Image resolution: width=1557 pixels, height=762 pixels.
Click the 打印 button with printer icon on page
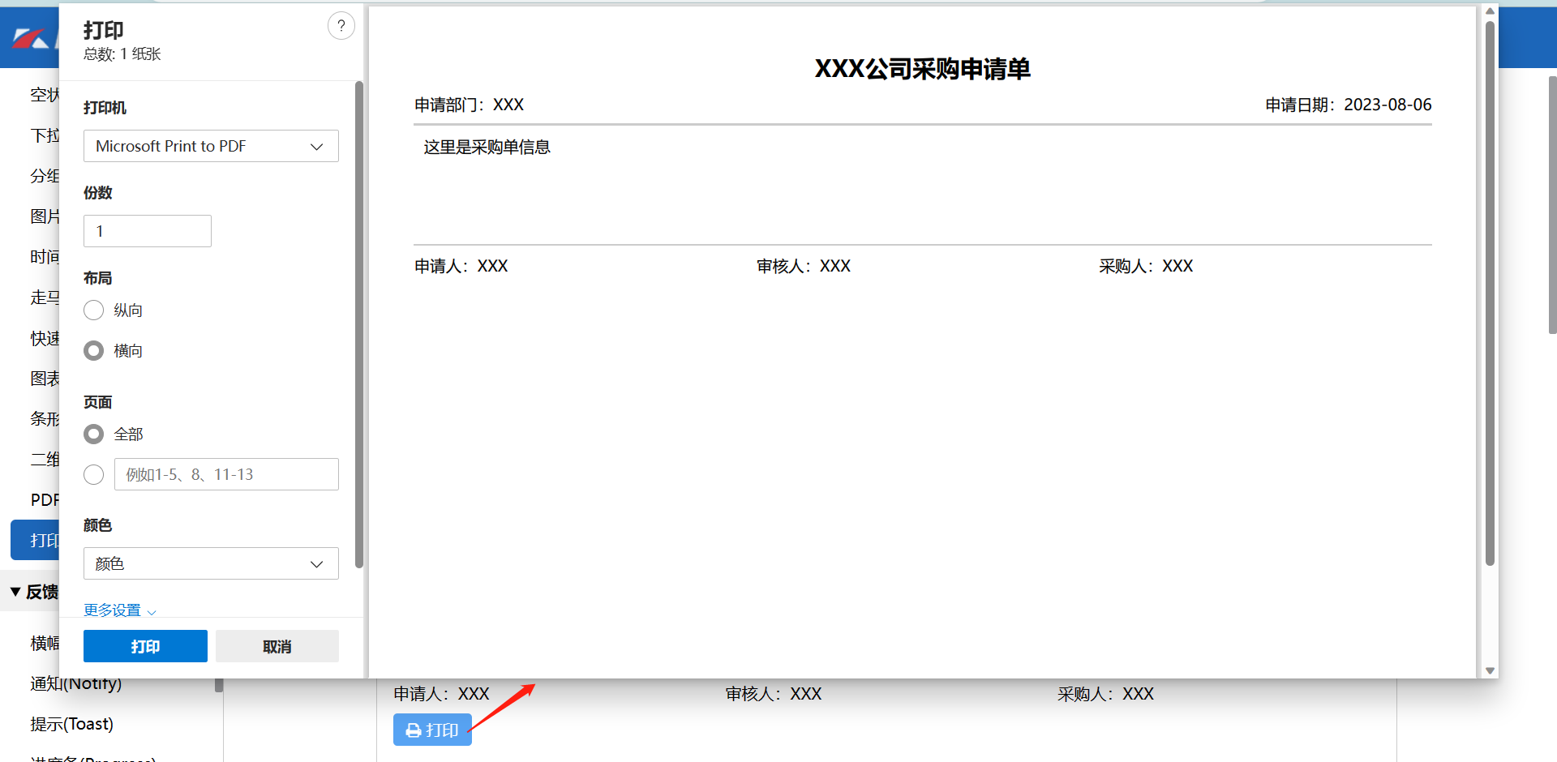pyautogui.click(x=432, y=730)
